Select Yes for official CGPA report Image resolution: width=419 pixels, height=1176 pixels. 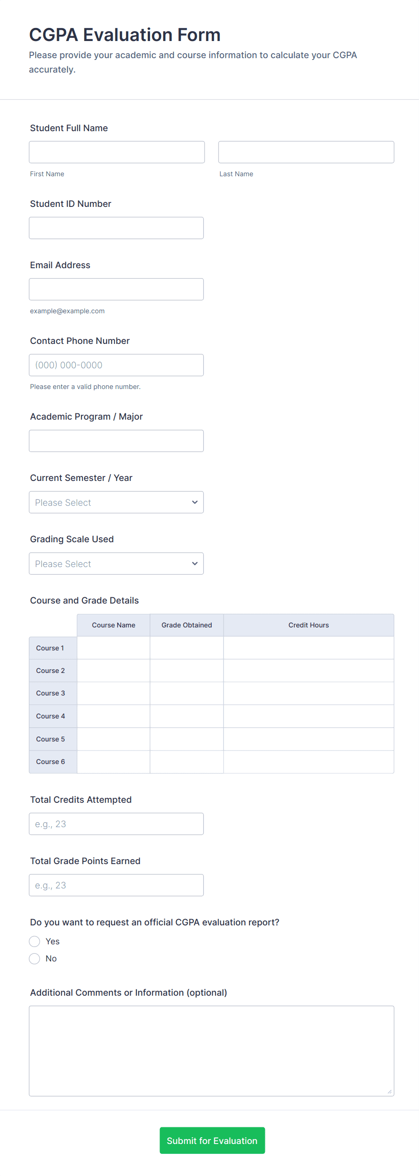[x=35, y=941]
